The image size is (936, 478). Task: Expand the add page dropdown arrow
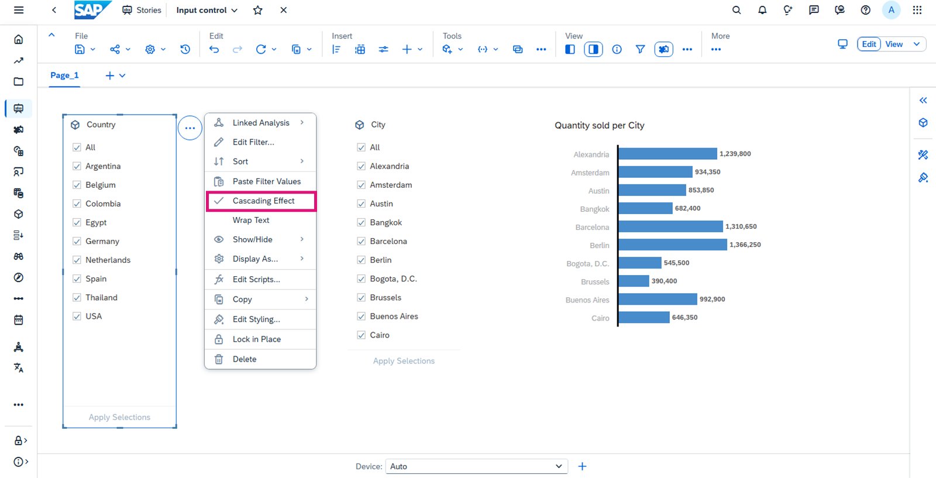click(x=122, y=75)
